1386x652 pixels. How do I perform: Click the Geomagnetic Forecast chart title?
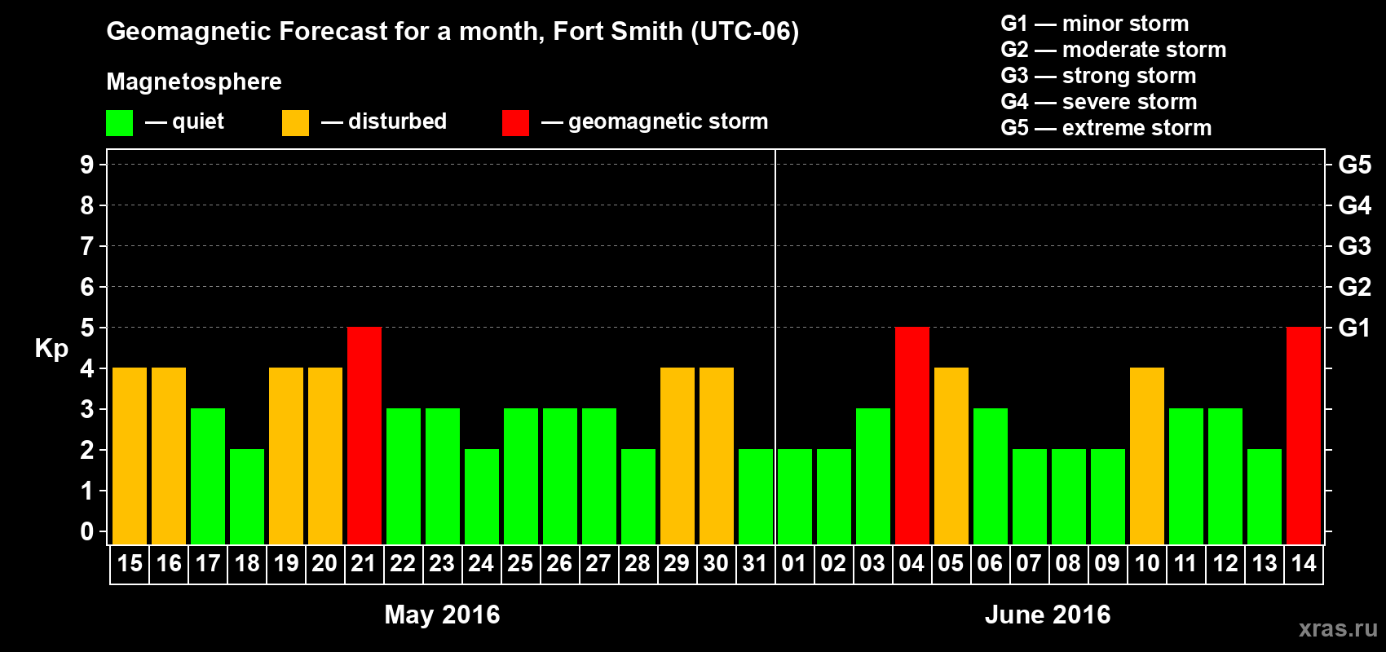[452, 32]
